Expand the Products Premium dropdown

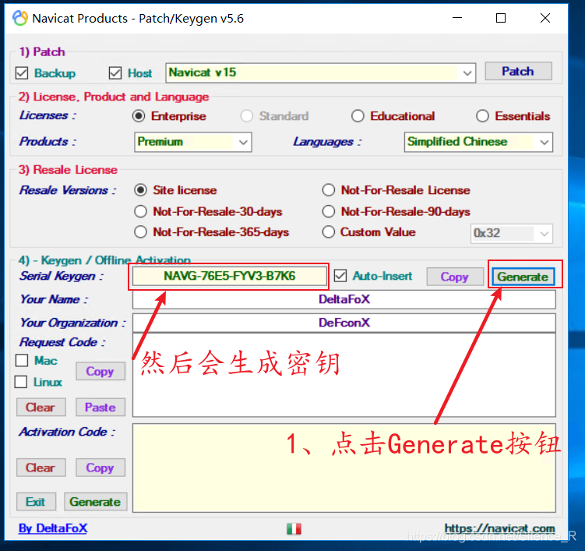pyautogui.click(x=243, y=142)
